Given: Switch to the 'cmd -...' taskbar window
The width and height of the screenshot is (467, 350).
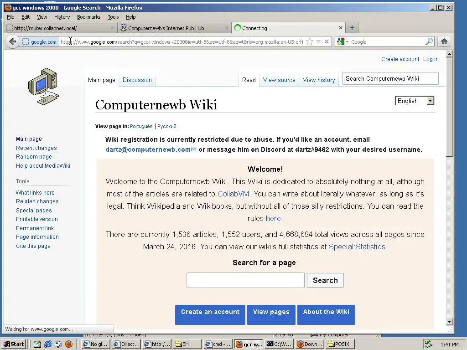Looking at the screenshot, I should coord(218,344).
